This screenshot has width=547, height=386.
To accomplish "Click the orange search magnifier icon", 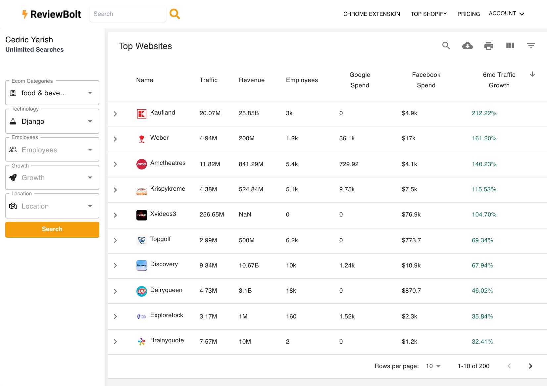I will (174, 14).
